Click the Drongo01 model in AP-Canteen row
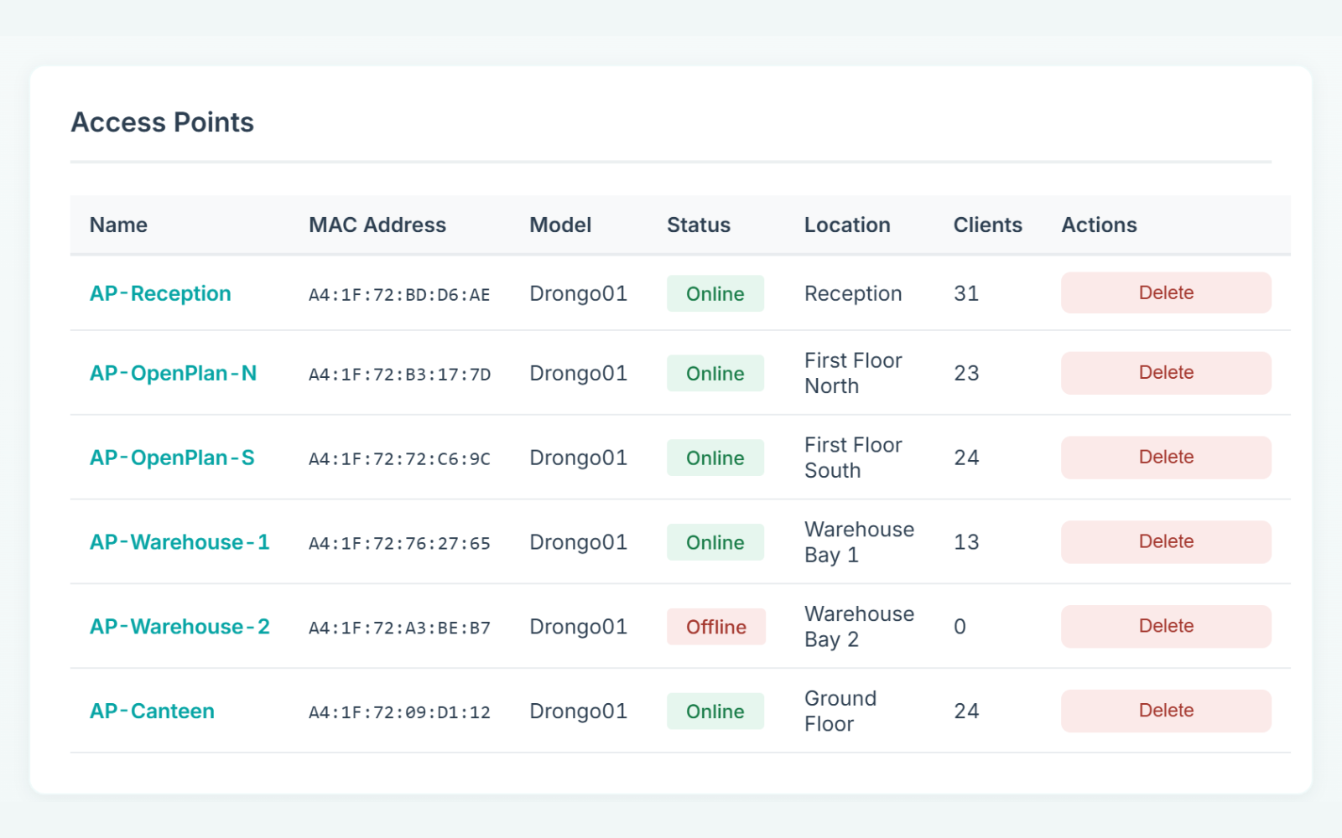This screenshot has height=838, width=1342. 579,711
